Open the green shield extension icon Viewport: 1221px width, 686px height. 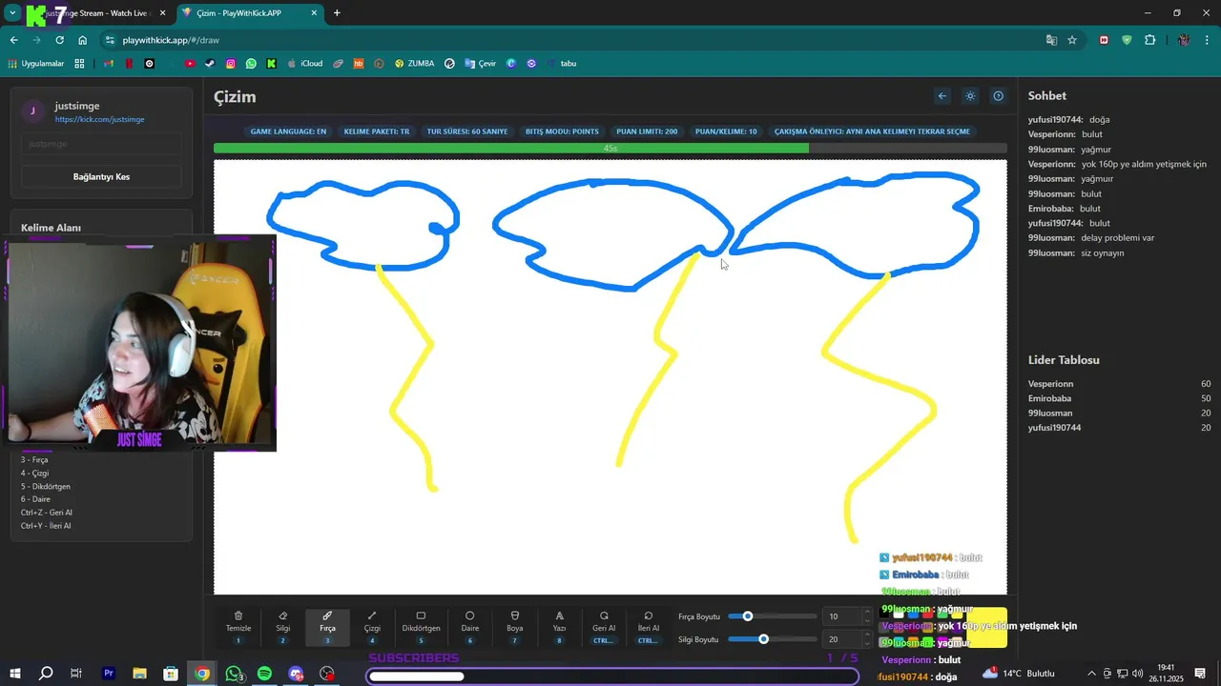(x=1127, y=40)
